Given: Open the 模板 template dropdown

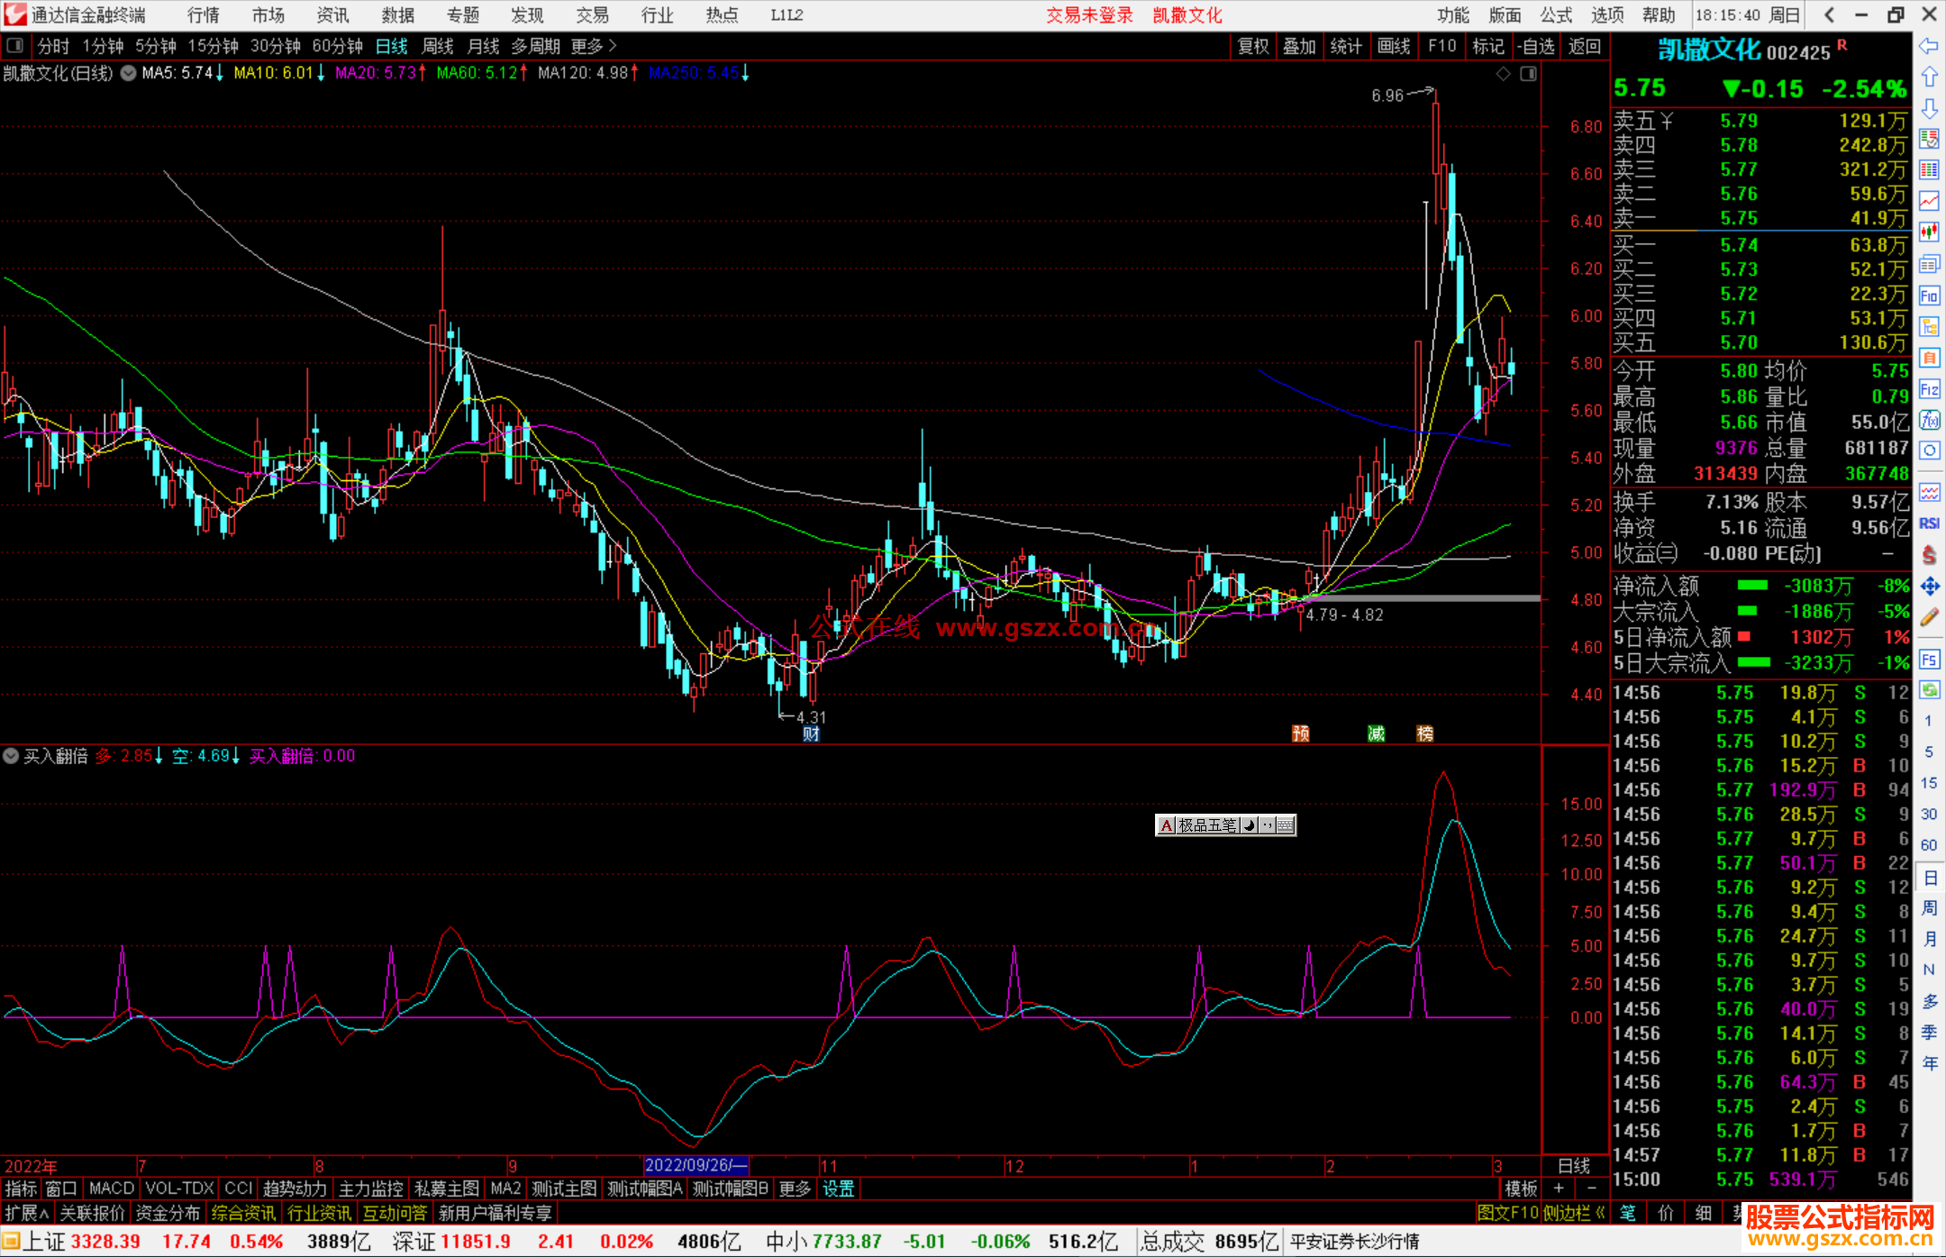Looking at the screenshot, I should pyautogui.click(x=1521, y=1189).
